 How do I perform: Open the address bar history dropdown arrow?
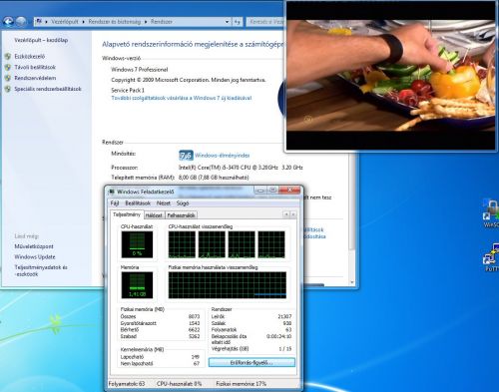(x=227, y=22)
